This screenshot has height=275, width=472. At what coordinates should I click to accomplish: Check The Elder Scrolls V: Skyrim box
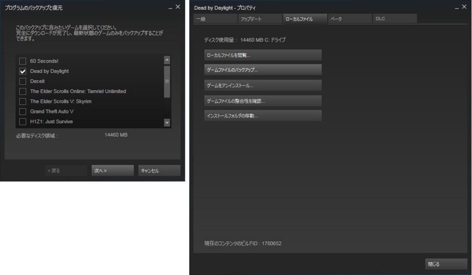[23, 101]
